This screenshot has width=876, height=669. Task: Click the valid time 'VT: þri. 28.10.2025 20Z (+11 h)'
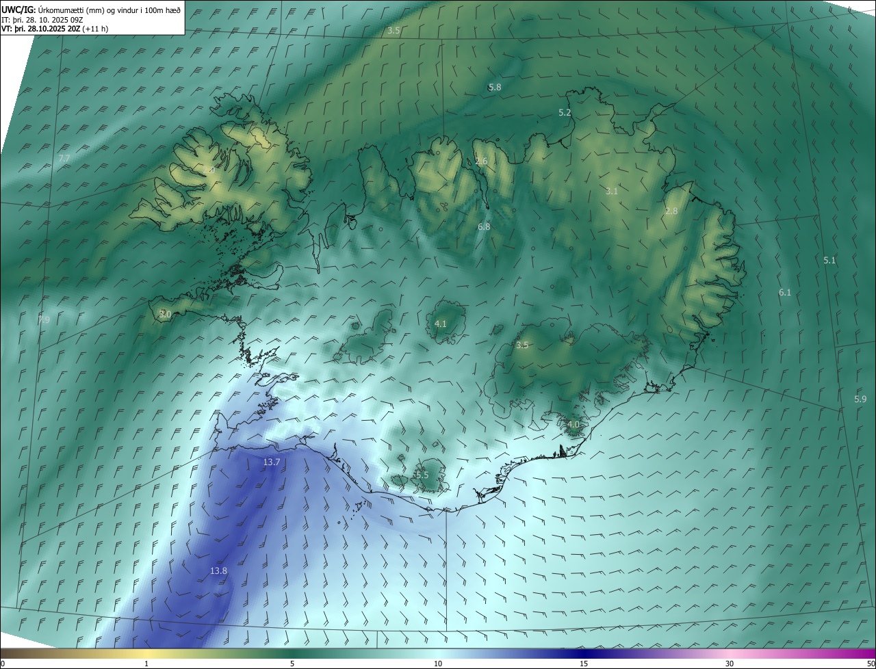tap(55, 29)
